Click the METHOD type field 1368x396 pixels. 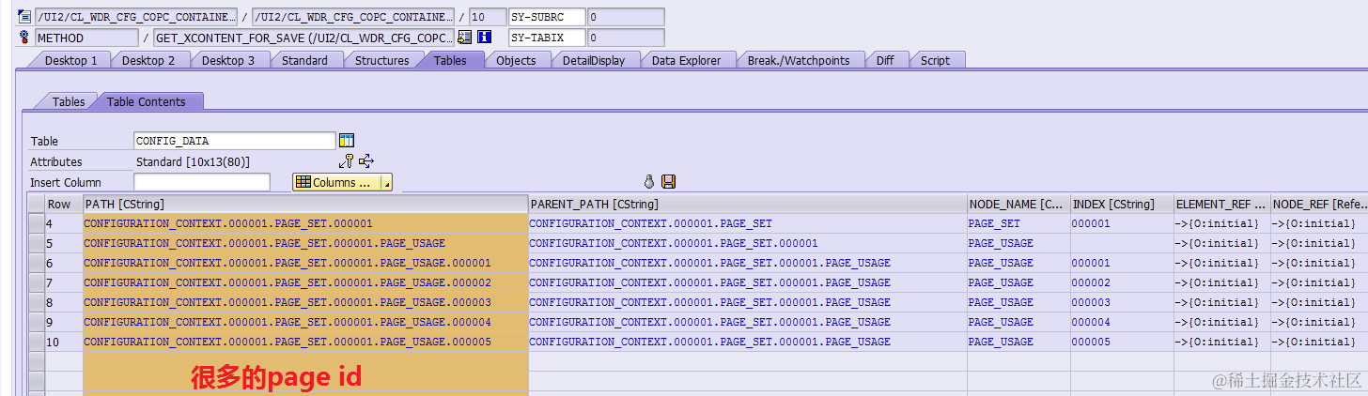coord(86,38)
